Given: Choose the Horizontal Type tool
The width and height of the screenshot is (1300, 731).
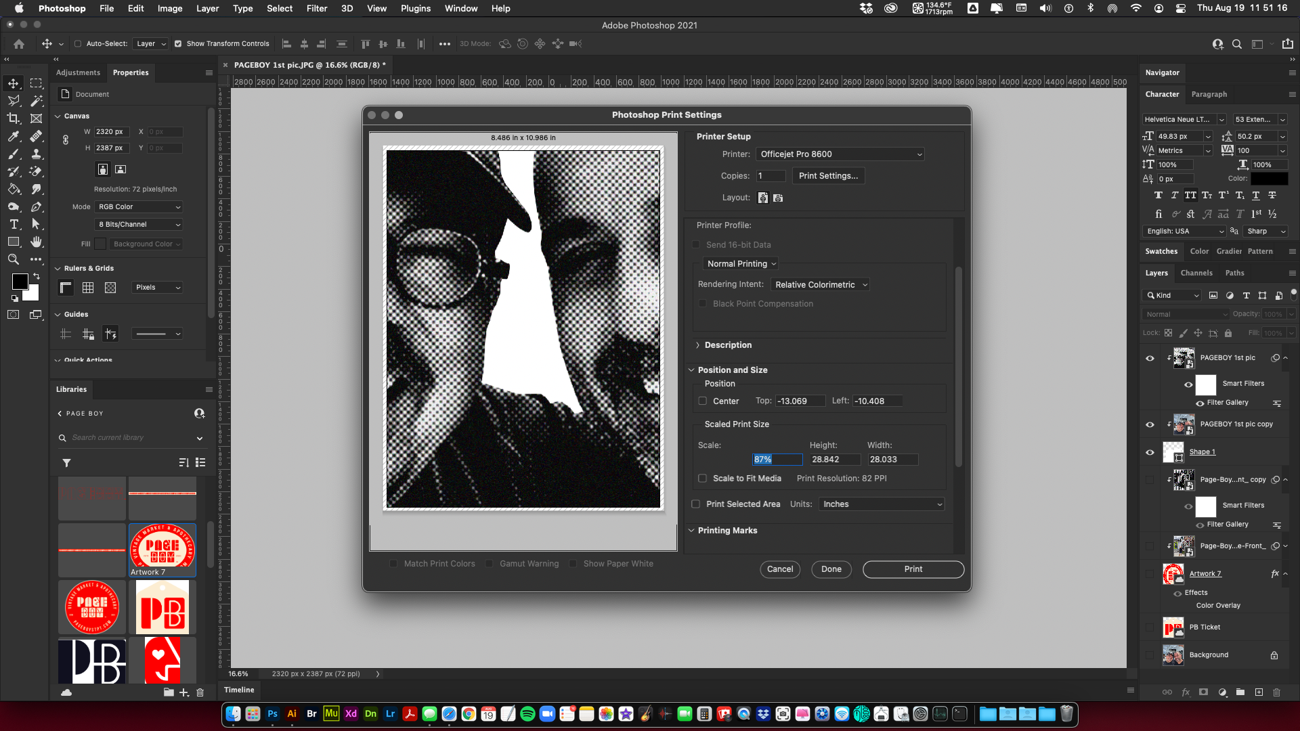Looking at the screenshot, I should click(x=13, y=224).
